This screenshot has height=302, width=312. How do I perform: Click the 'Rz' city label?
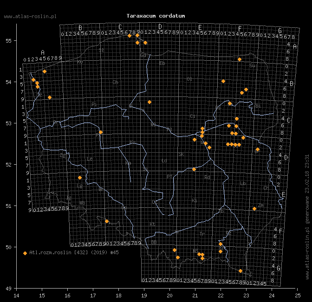228,233
